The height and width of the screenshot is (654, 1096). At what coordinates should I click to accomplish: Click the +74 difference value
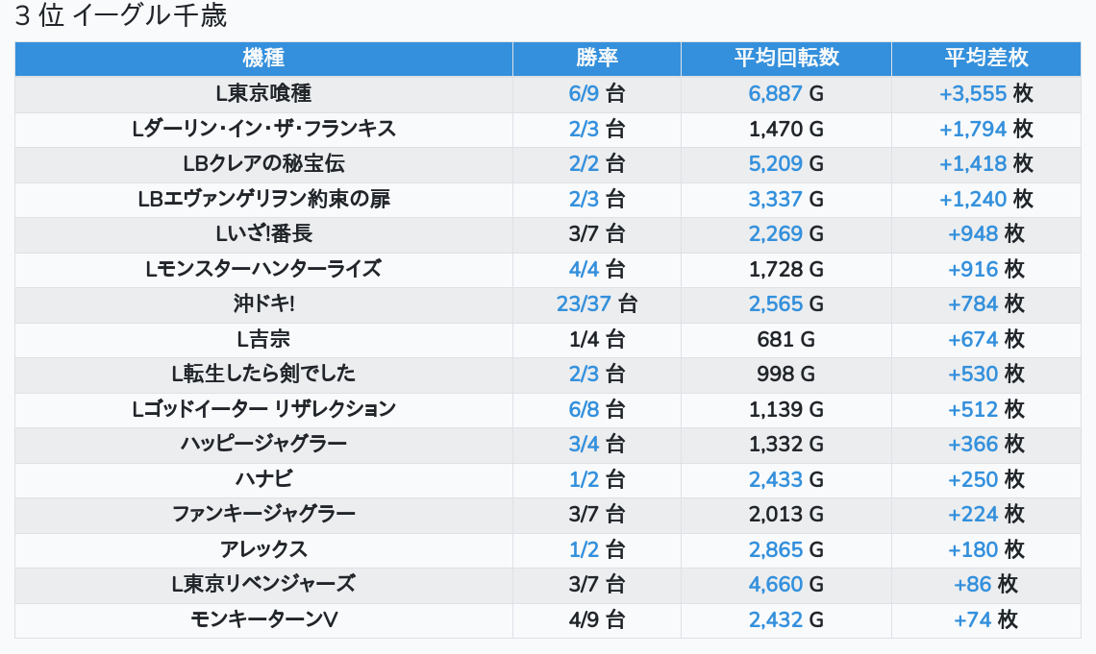pyautogui.click(x=972, y=619)
